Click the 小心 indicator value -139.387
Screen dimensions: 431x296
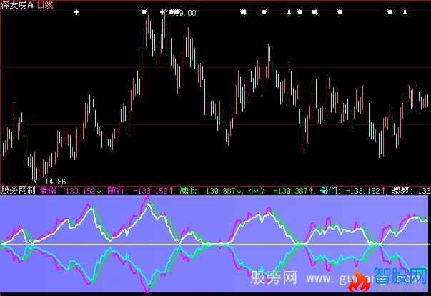tap(290, 190)
